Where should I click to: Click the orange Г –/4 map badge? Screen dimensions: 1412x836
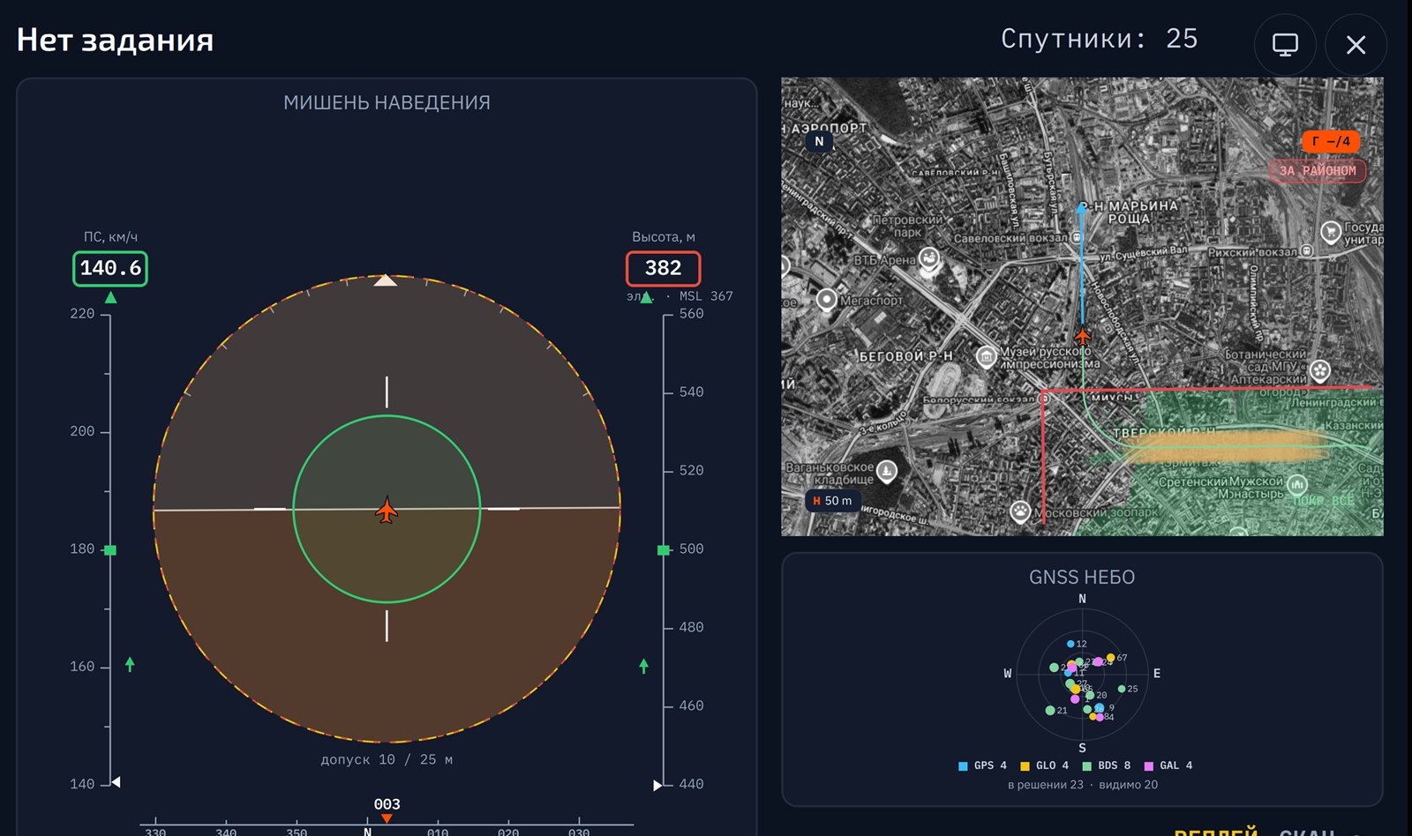click(1331, 141)
